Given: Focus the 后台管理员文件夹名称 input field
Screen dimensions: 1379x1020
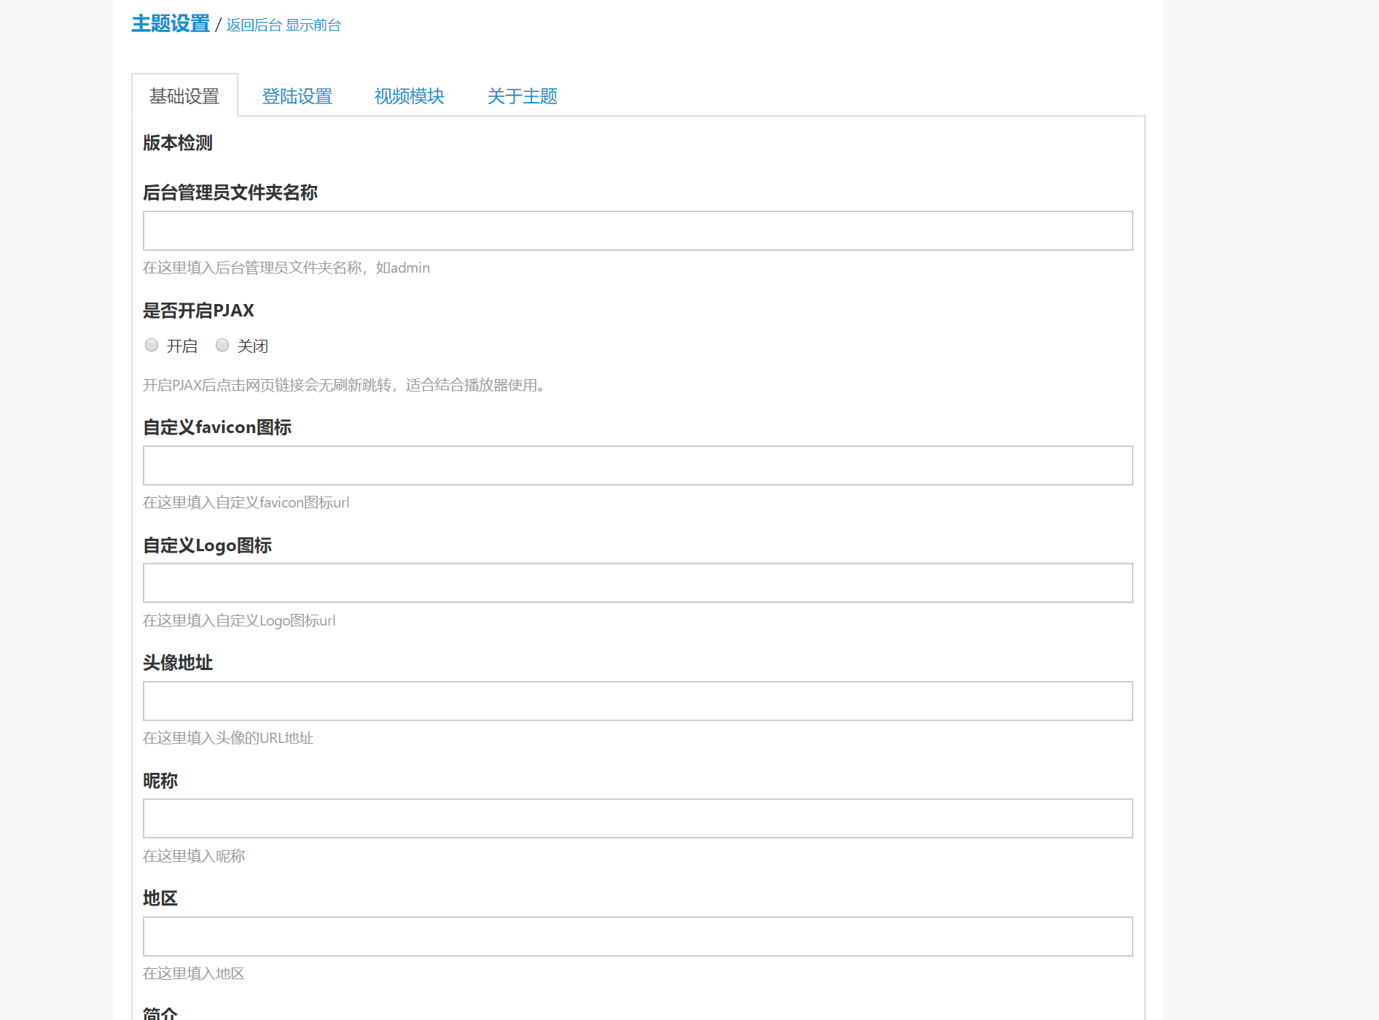Looking at the screenshot, I should (638, 231).
